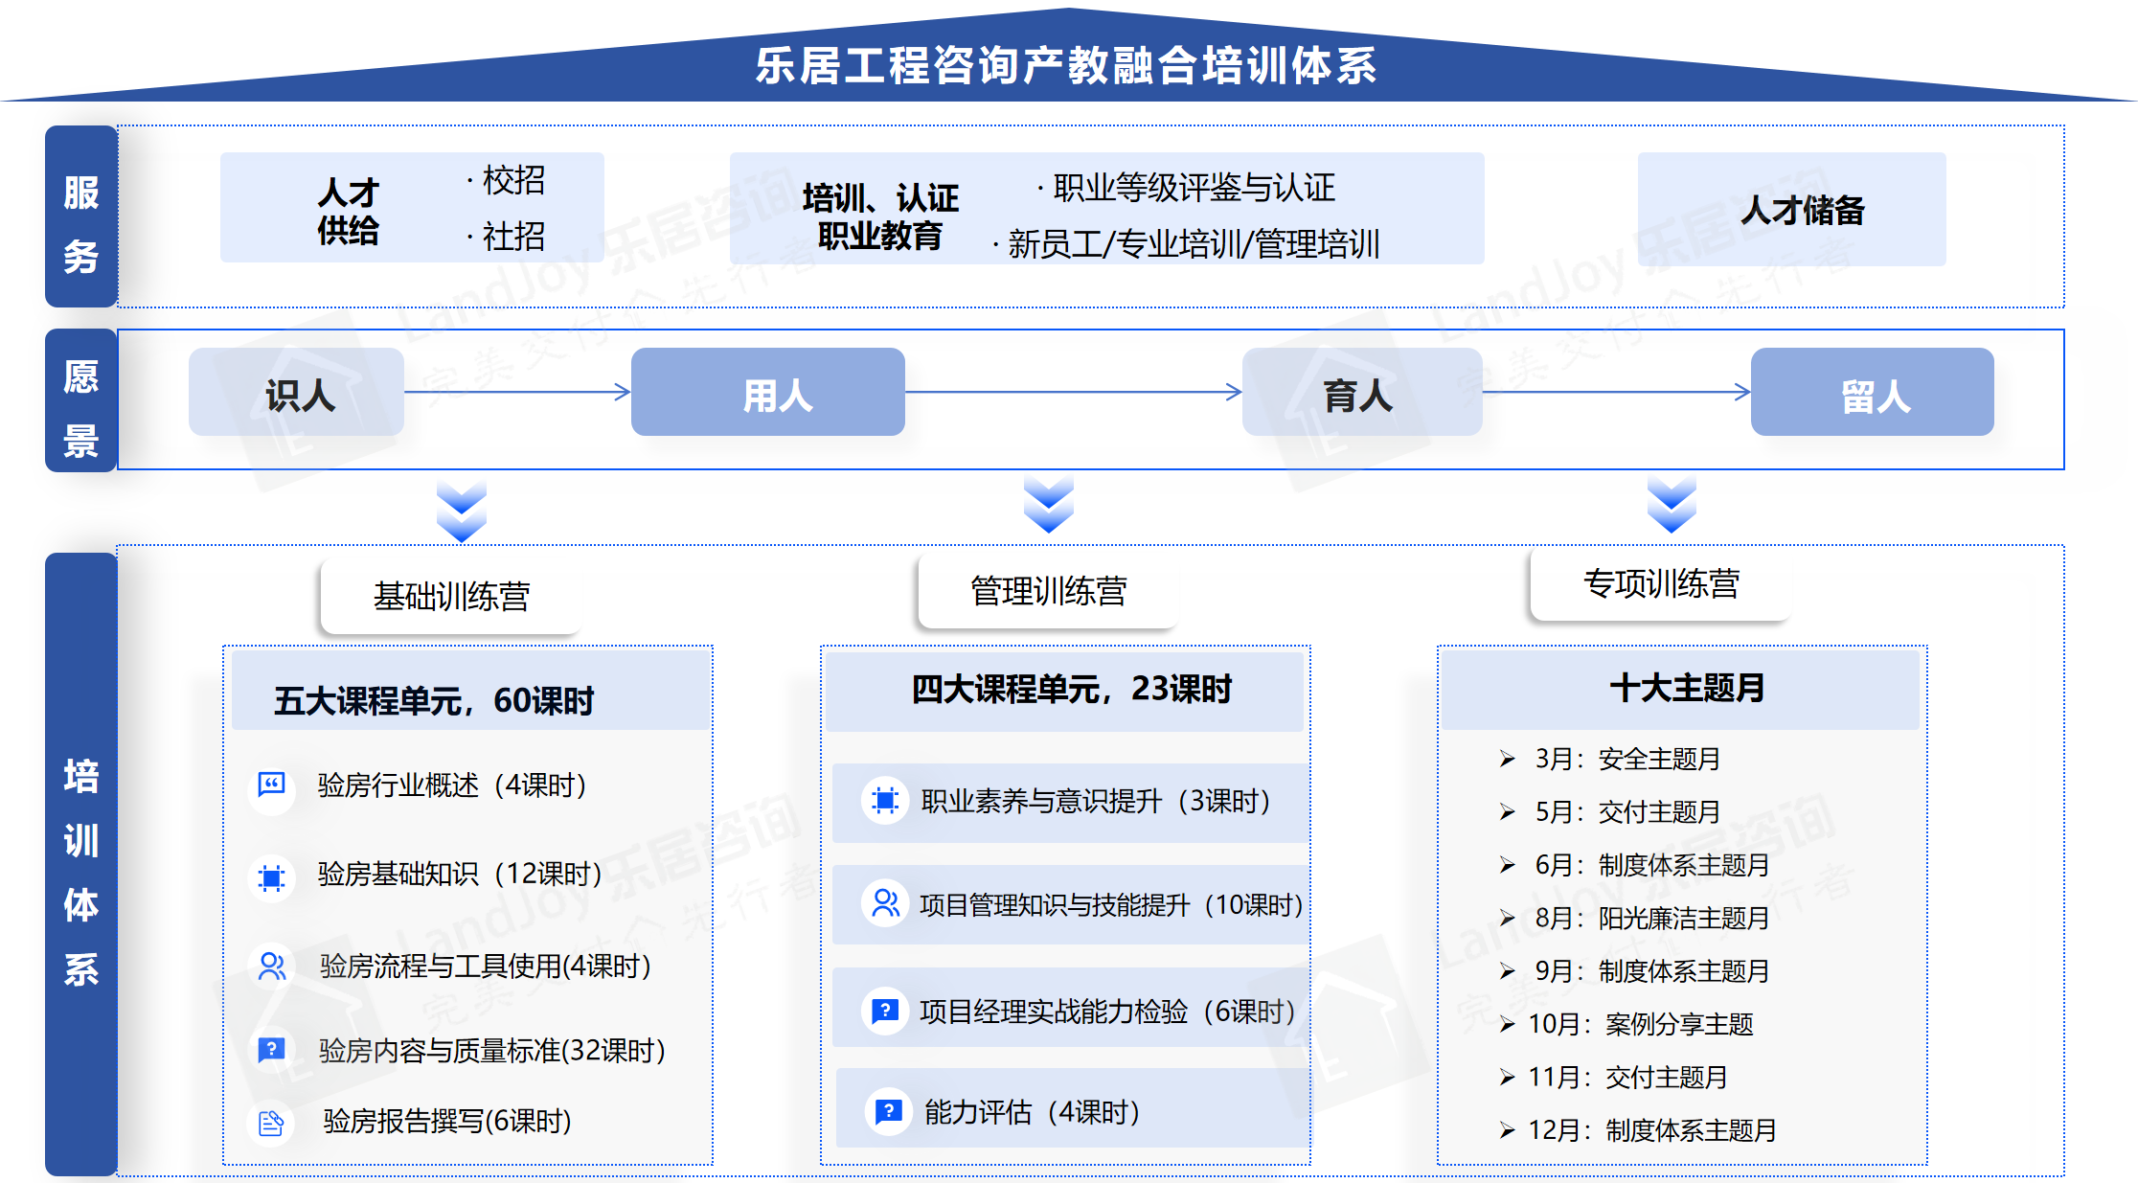Click the 培训、认证 职业教育 heading
2138x1183 pixels.
click(x=880, y=216)
